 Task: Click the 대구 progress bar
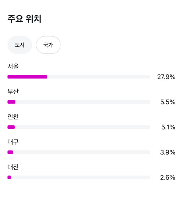pyautogui.click(x=79, y=152)
